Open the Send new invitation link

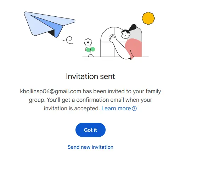click(x=90, y=147)
